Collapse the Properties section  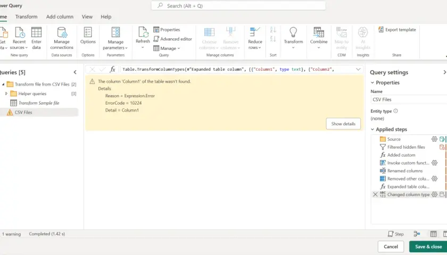point(372,82)
